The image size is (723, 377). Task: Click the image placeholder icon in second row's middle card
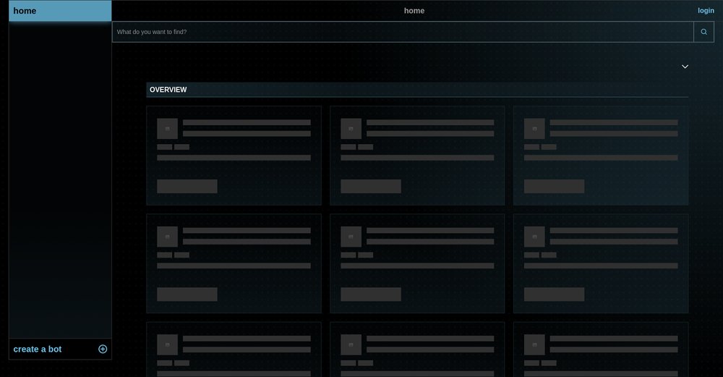[351, 237]
